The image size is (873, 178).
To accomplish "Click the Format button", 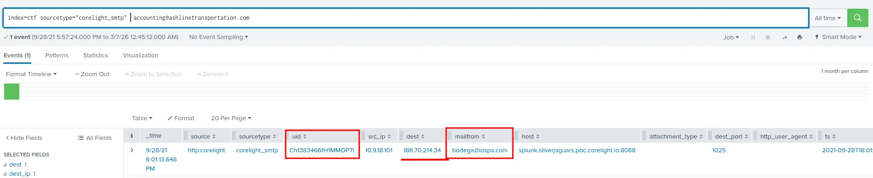I will click(181, 118).
